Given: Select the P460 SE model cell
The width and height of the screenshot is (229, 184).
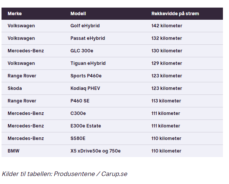Looking at the screenshot, I should (80, 101).
